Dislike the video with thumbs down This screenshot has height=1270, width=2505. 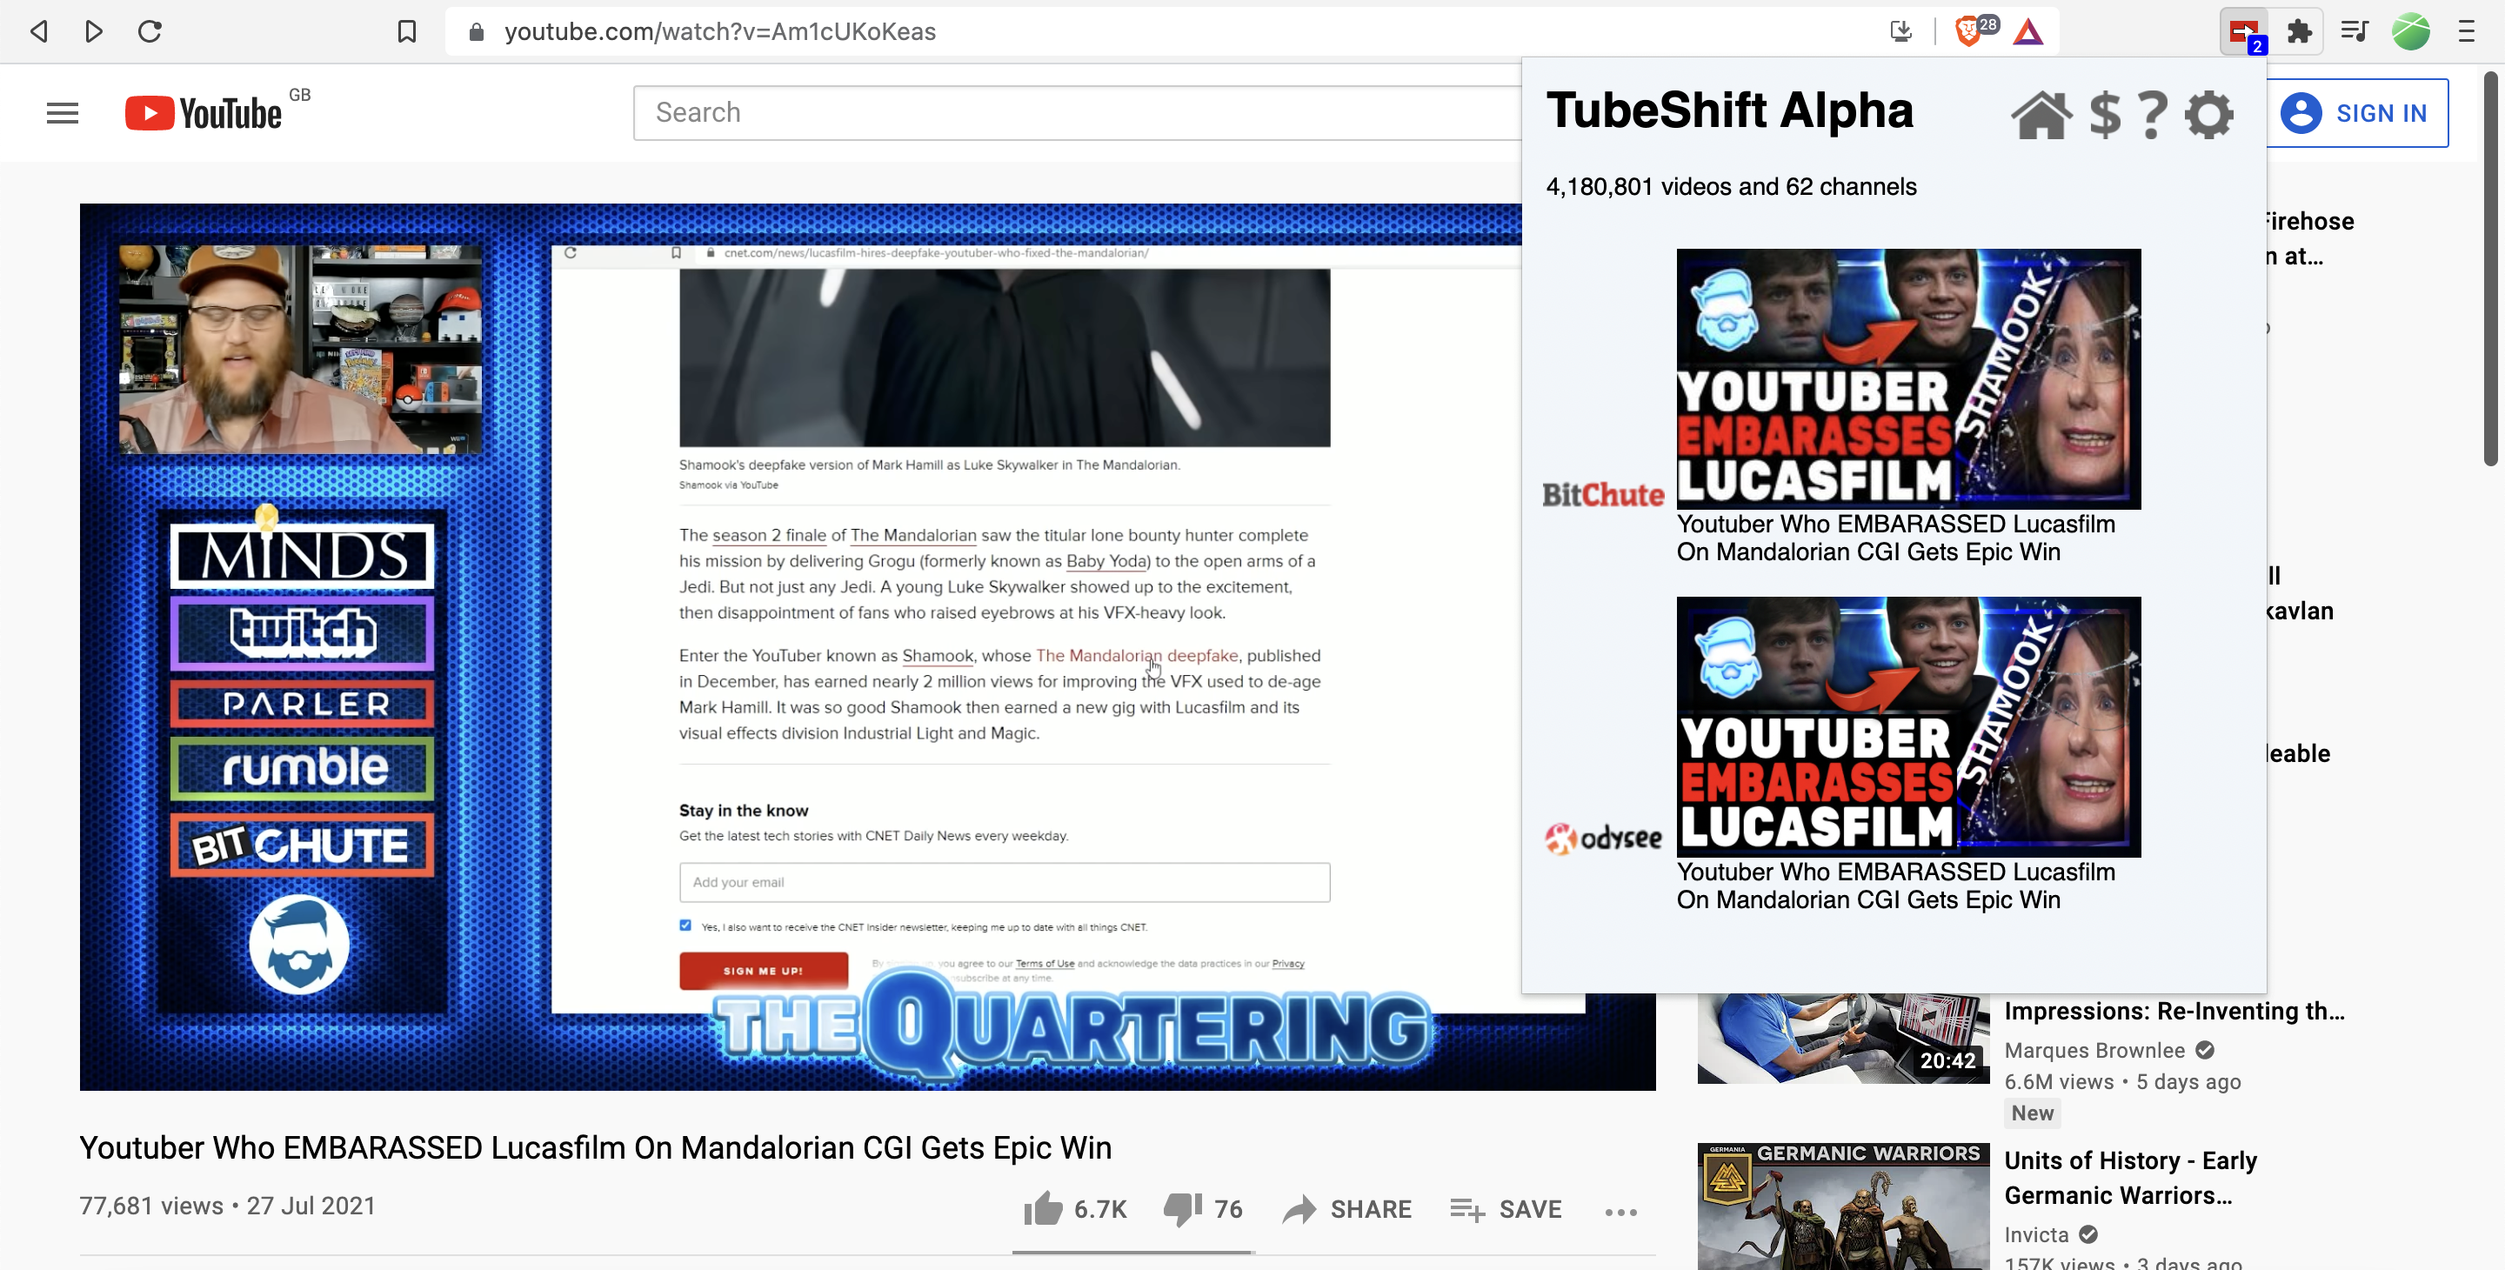point(1183,1209)
